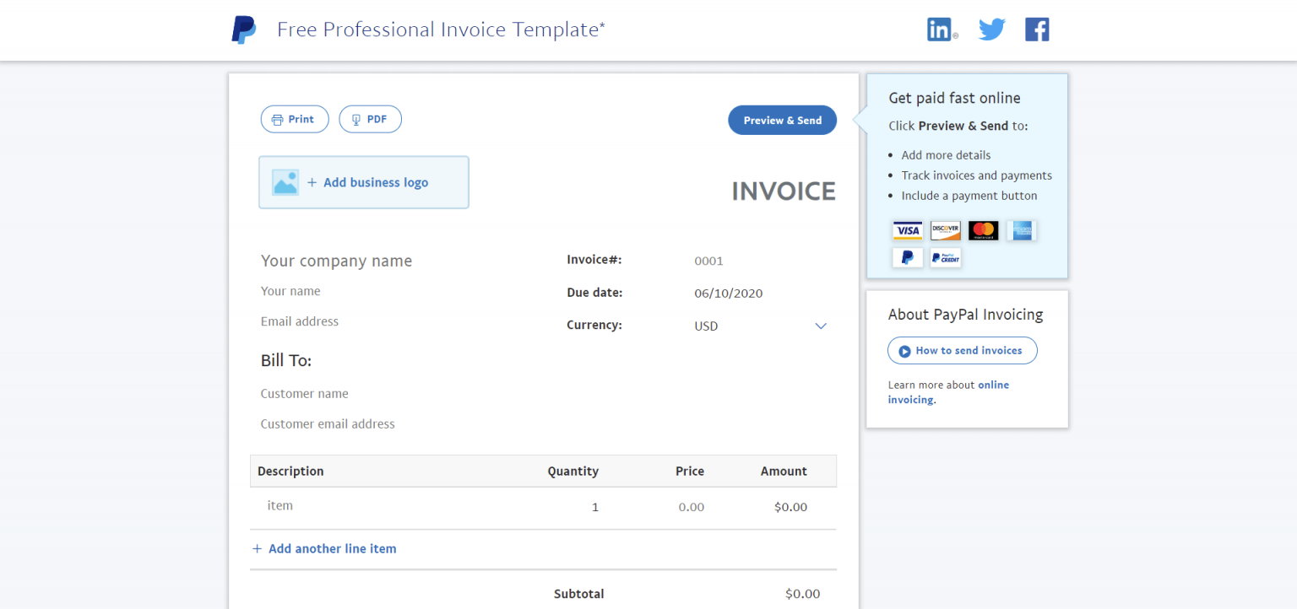Click the Mastercard payment icon

pos(983,229)
